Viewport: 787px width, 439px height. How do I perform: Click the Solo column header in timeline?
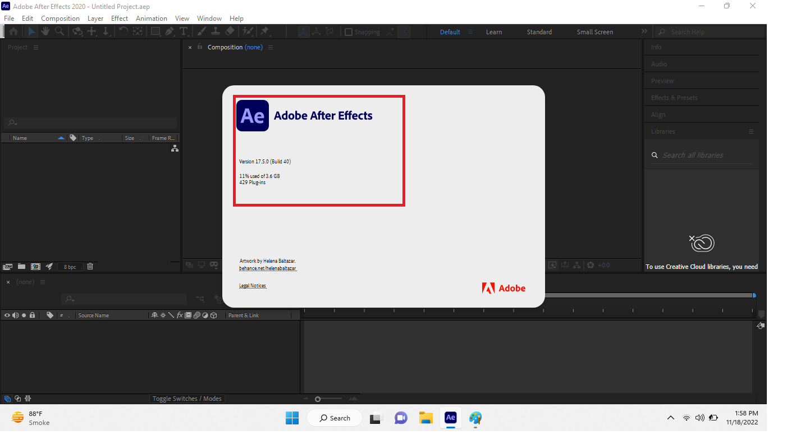click(x=24, y=315)
